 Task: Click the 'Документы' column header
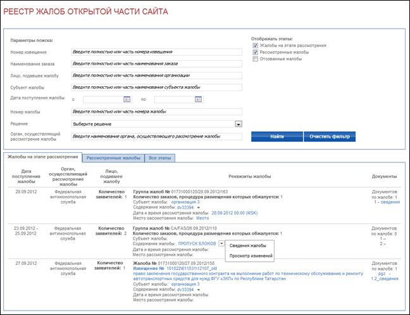tap(384, 176)
